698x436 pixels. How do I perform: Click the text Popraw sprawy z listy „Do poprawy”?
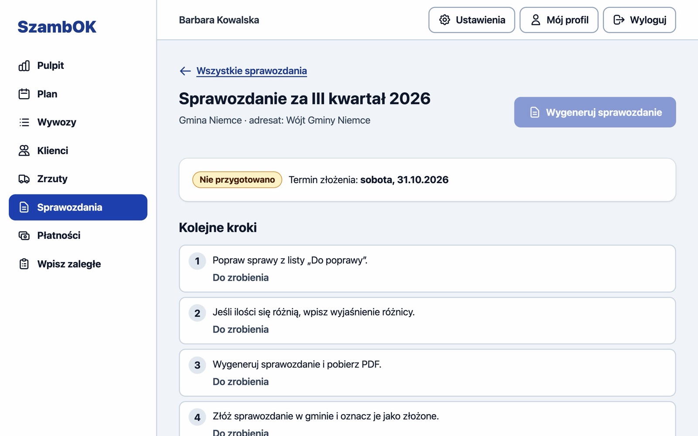click(290, 260)
